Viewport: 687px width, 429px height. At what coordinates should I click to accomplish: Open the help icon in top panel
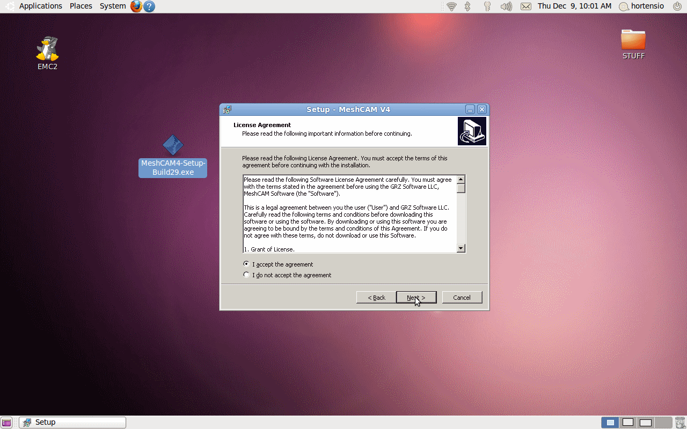(x=150, y=6)
